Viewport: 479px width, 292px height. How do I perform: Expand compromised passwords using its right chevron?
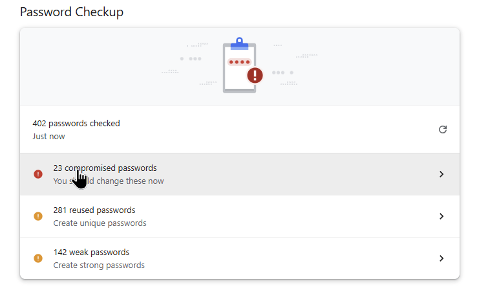442,174
